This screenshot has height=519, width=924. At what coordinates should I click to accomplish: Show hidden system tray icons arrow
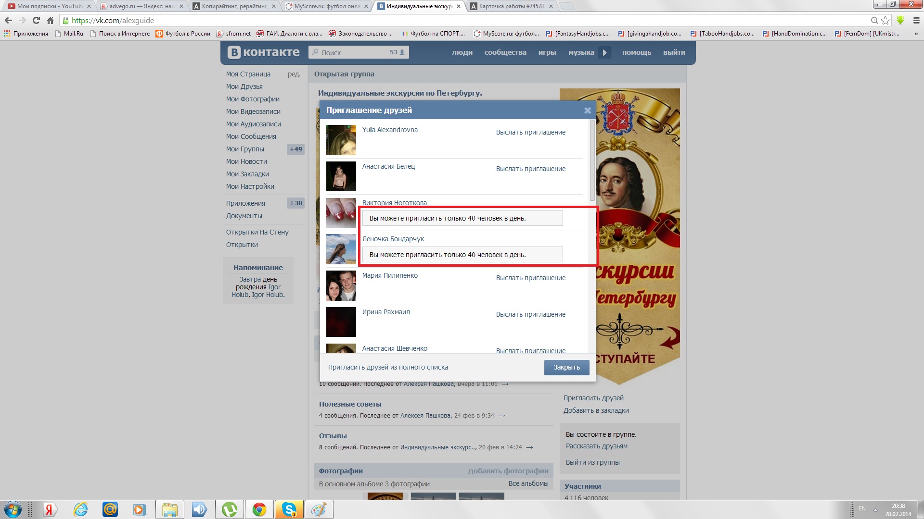(x=875, y=509)
